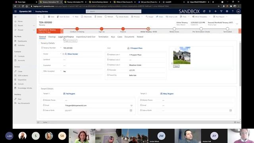Open owner Oliver Sinclair link

[x=73, y=54]
